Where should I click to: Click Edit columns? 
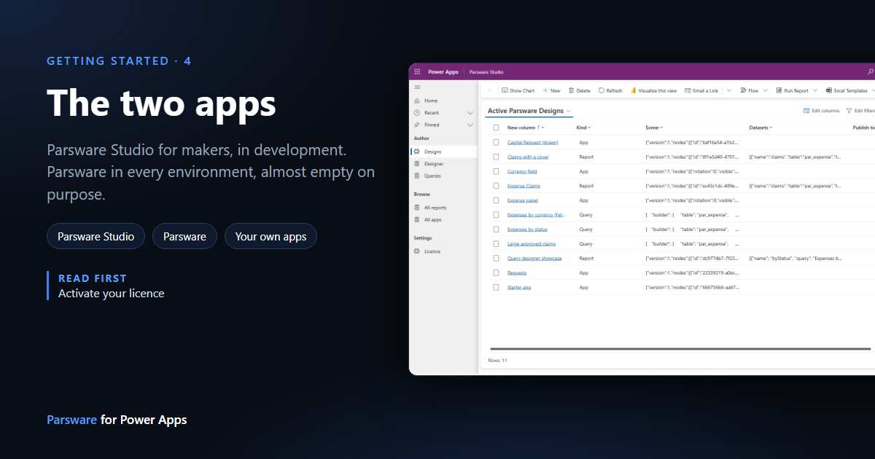point(822,111)
